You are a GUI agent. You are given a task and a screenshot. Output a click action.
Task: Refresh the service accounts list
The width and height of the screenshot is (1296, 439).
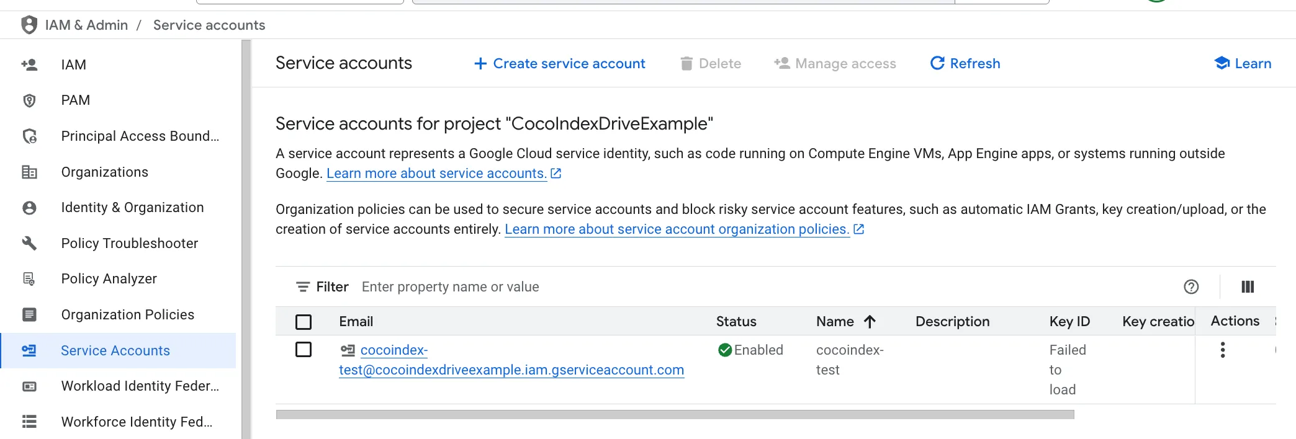[965, 63]
